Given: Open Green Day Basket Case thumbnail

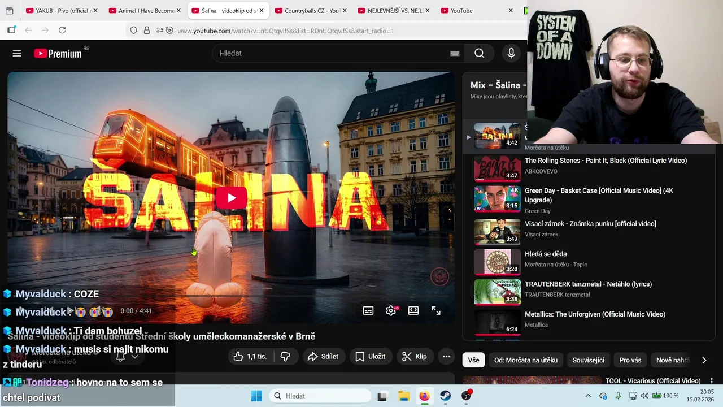Looking at the screenshot, I should (x=497, y=199).
